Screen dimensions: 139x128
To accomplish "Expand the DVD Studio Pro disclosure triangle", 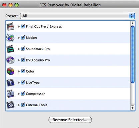I will [x=19, y=60].
